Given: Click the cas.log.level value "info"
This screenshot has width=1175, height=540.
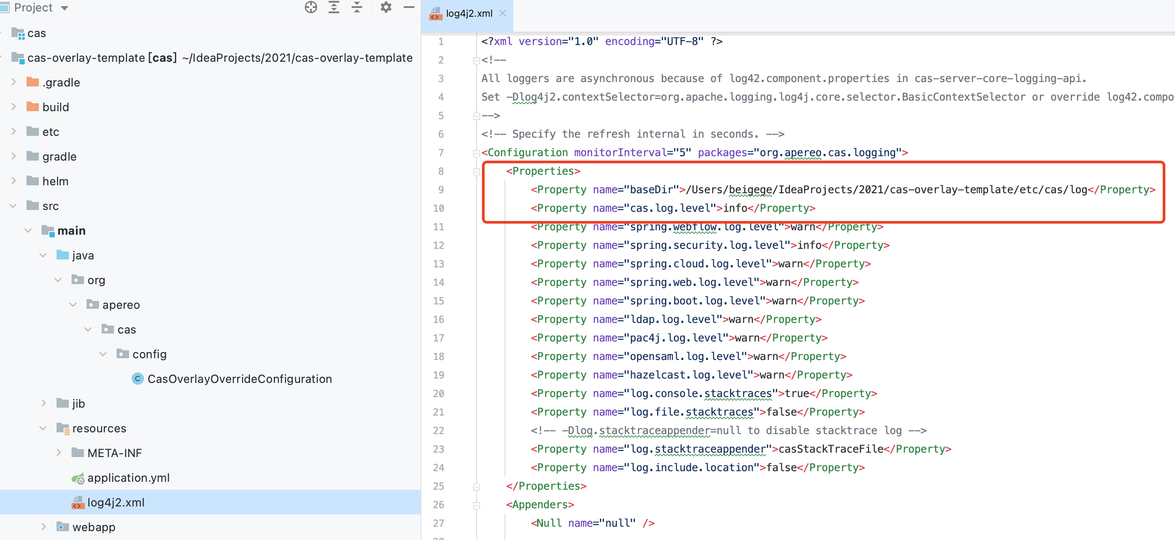Looking at the screenshot, I should pyautogui.click(x=735, y=208).
